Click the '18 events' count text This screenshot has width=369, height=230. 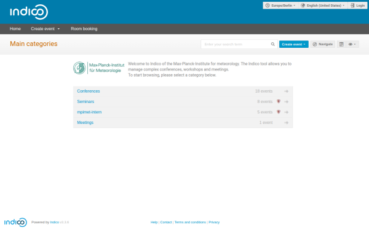[264, 91]
